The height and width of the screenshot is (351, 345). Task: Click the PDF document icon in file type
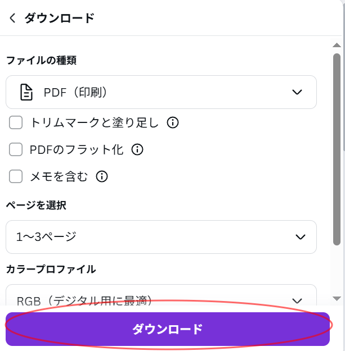(x=26, y=92)
